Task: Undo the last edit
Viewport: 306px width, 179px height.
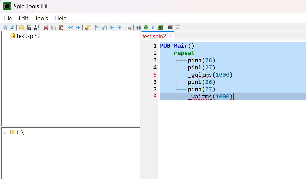Action: [70, 27]
